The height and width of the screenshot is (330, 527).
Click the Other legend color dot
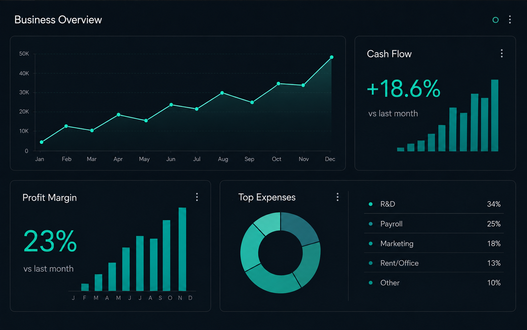click(370, 283)
